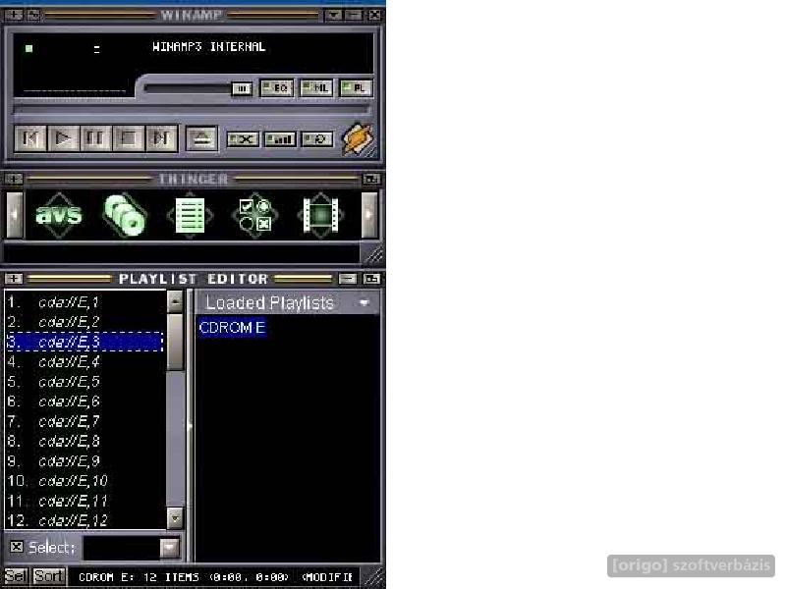Open the preferences checkbox icon in Thinger
786x589 pixels.
coord(255,215)
